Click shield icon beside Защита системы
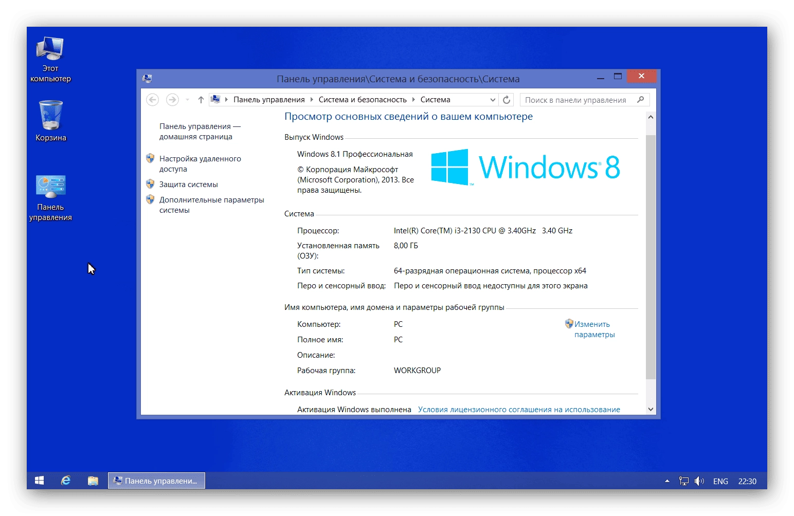The width and height of the screenshot is (794, 516). (x=150, y=184)
